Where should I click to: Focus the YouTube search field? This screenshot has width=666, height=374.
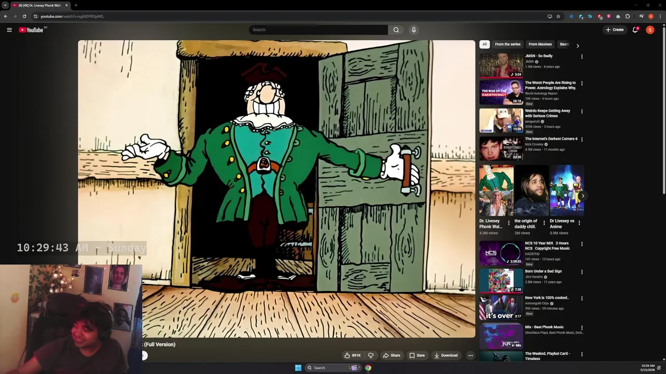[x=318, y=30]
